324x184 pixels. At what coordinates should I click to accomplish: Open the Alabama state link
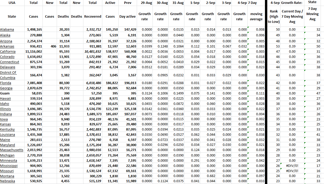click(7, 30)
